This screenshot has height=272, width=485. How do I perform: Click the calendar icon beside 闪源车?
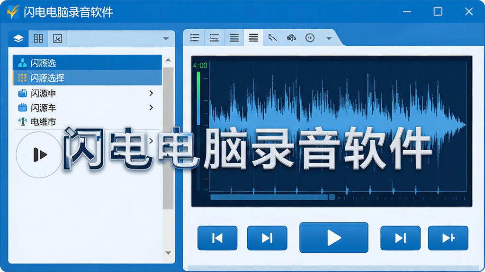pos(23,108)
